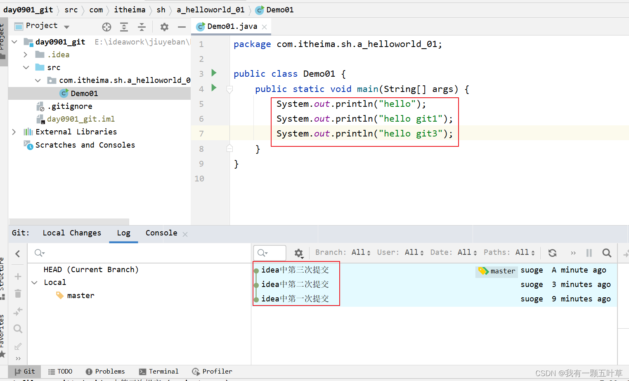Click the fold marker on line 4

pyautogui.click(x=230, y=89)
